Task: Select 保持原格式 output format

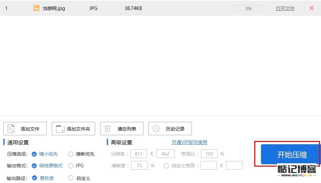Action: (47, 166)
